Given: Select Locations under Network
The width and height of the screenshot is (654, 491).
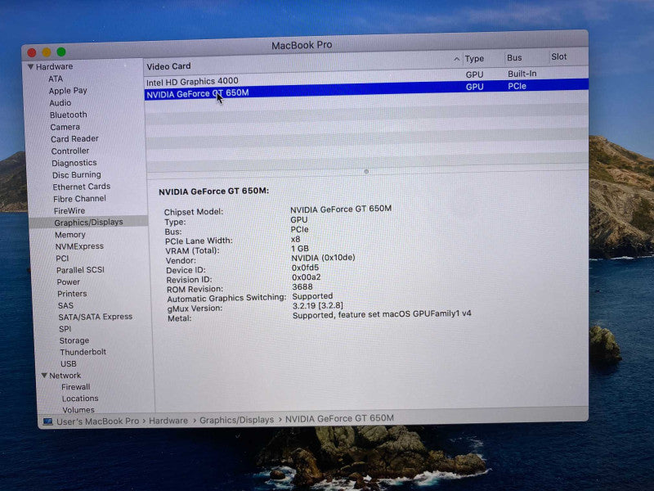Looking at the screenshot, I should pyautogui.click(x=79, y=399).
